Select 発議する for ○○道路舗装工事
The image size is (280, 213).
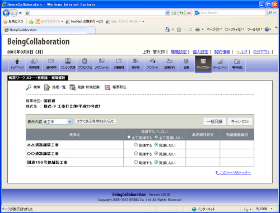point(136,153)
